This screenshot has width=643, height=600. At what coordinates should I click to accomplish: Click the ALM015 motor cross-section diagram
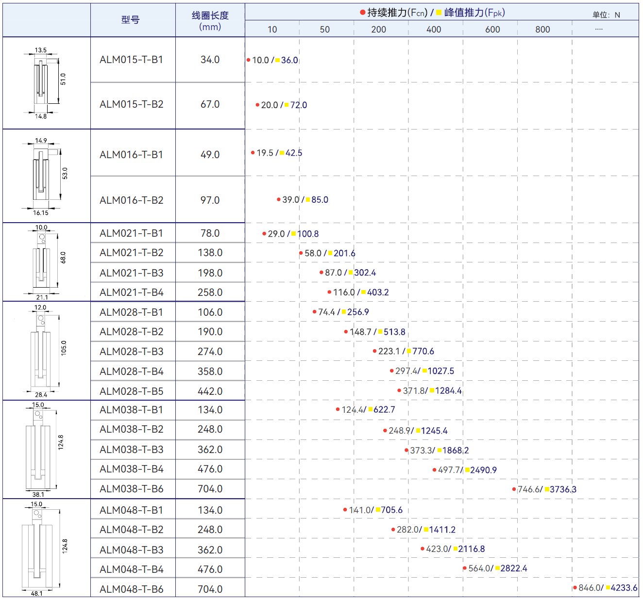point(44,83)
